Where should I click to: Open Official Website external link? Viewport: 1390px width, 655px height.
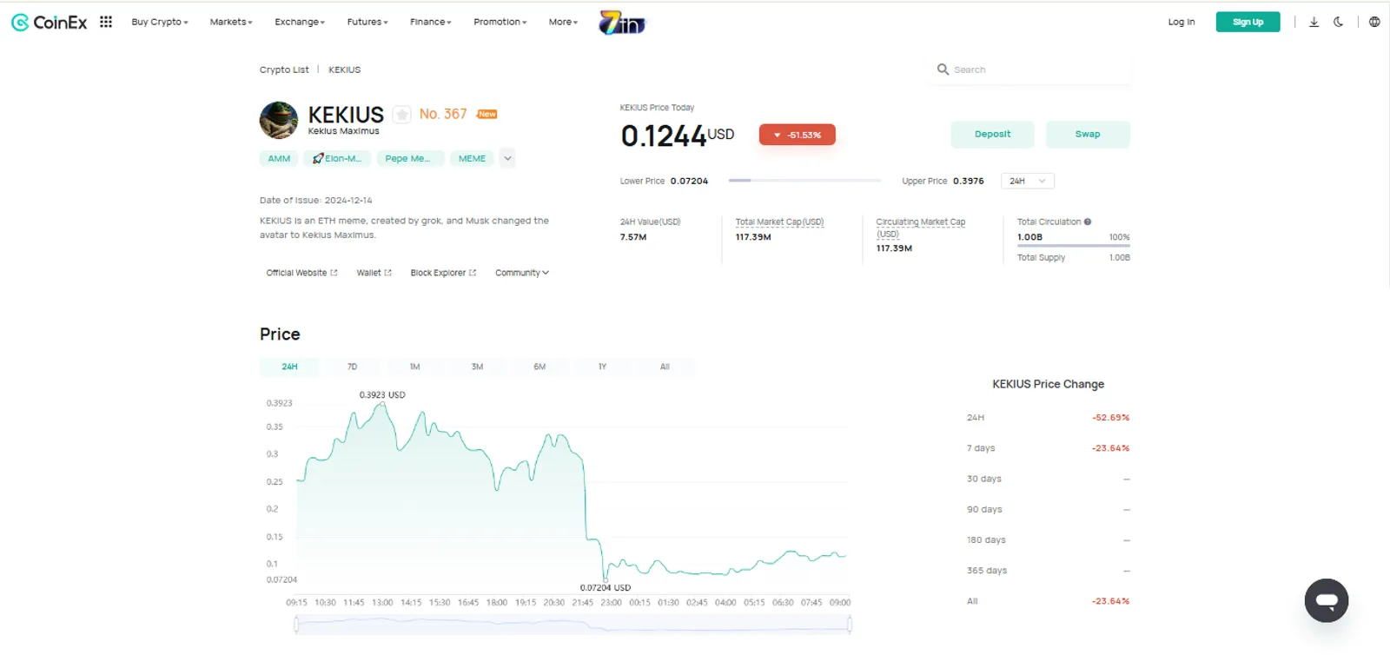301,273
